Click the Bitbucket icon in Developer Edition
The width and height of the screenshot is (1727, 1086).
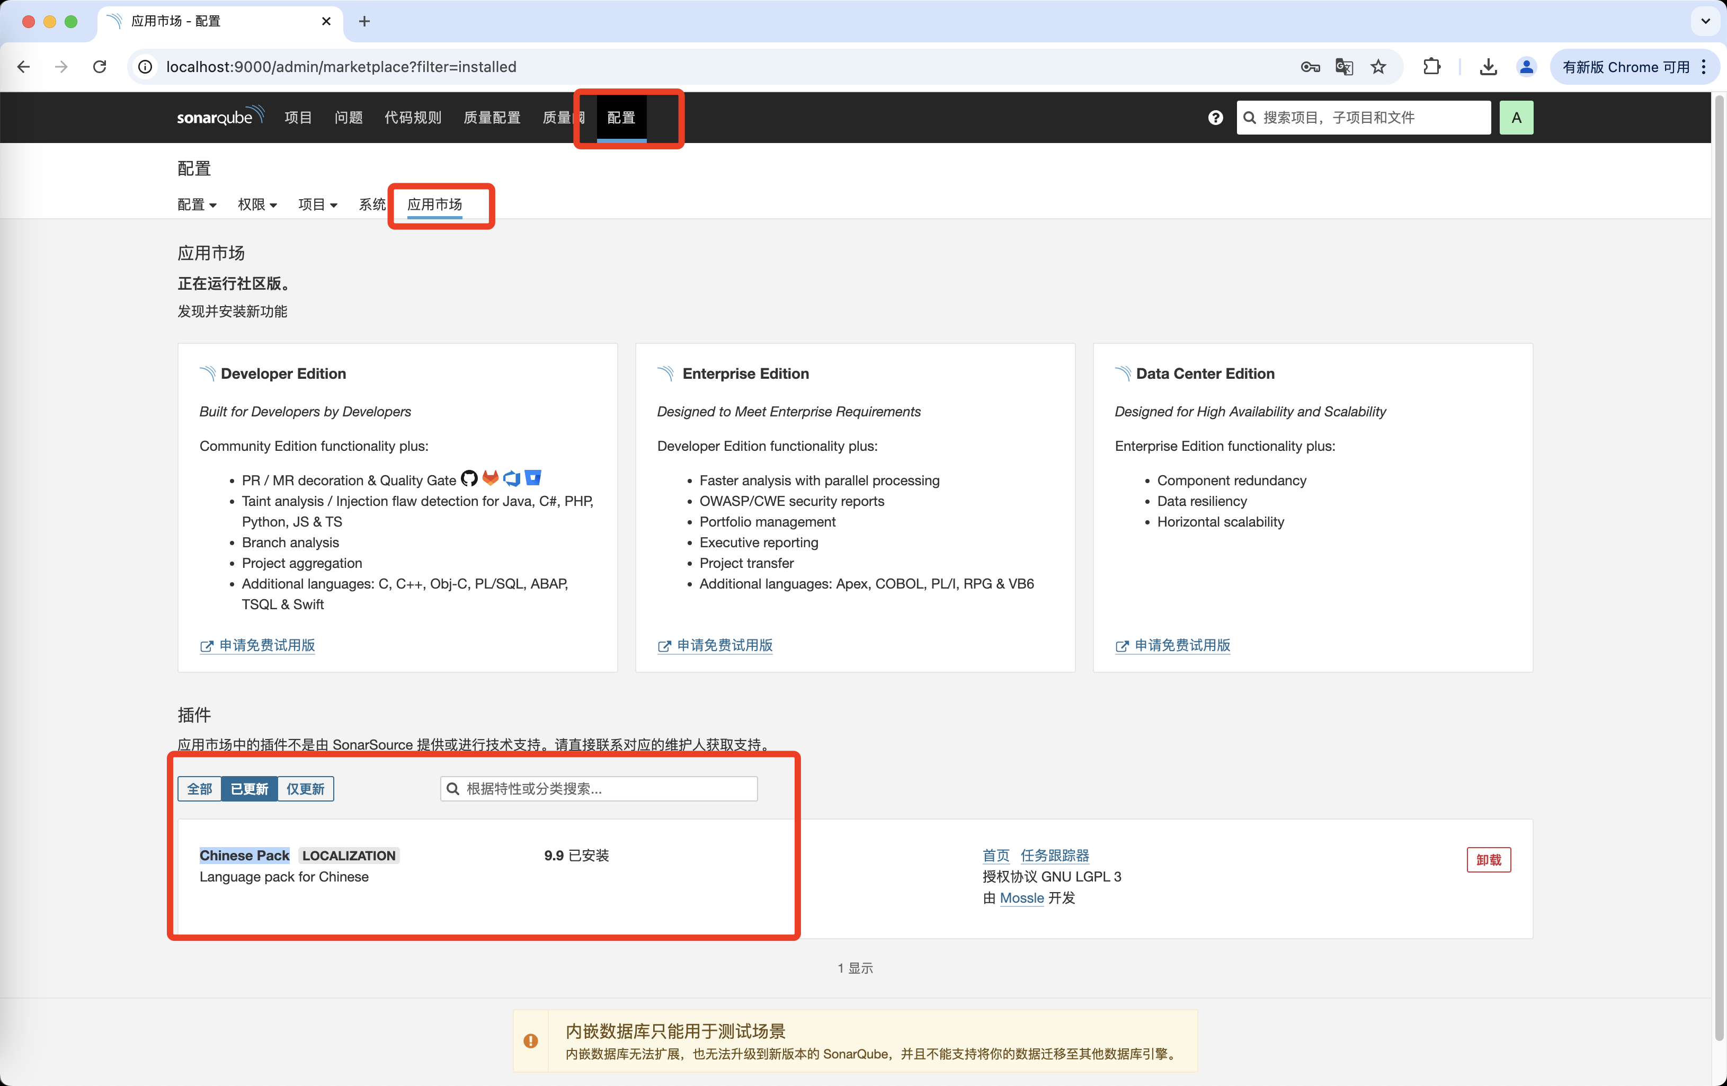coord(533,478)
